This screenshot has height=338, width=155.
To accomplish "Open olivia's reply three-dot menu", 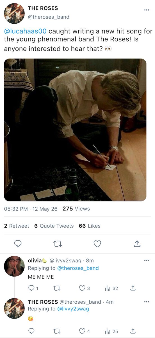I will (147, 260).
